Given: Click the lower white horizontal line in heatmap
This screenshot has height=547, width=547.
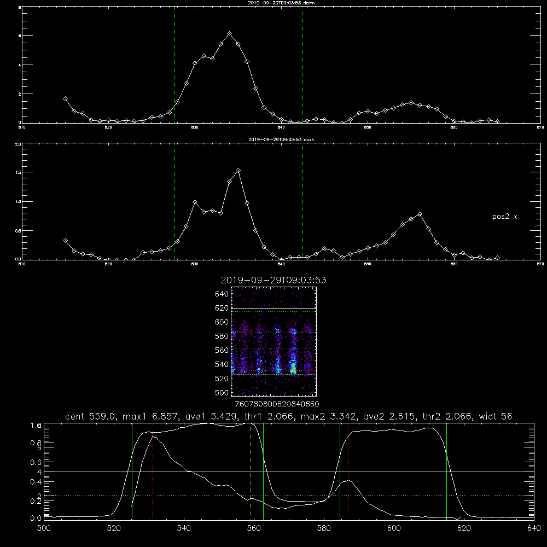Looking at the screenshot, I should click(274, 375).
